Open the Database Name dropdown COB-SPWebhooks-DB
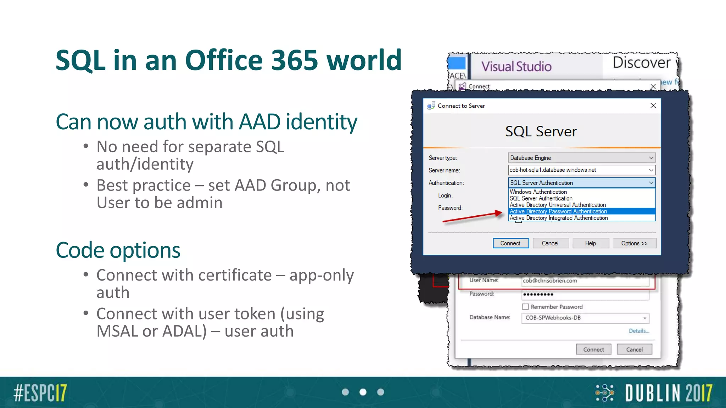Image resolution: width=726 pixels, height=408 pixels. 585,318
